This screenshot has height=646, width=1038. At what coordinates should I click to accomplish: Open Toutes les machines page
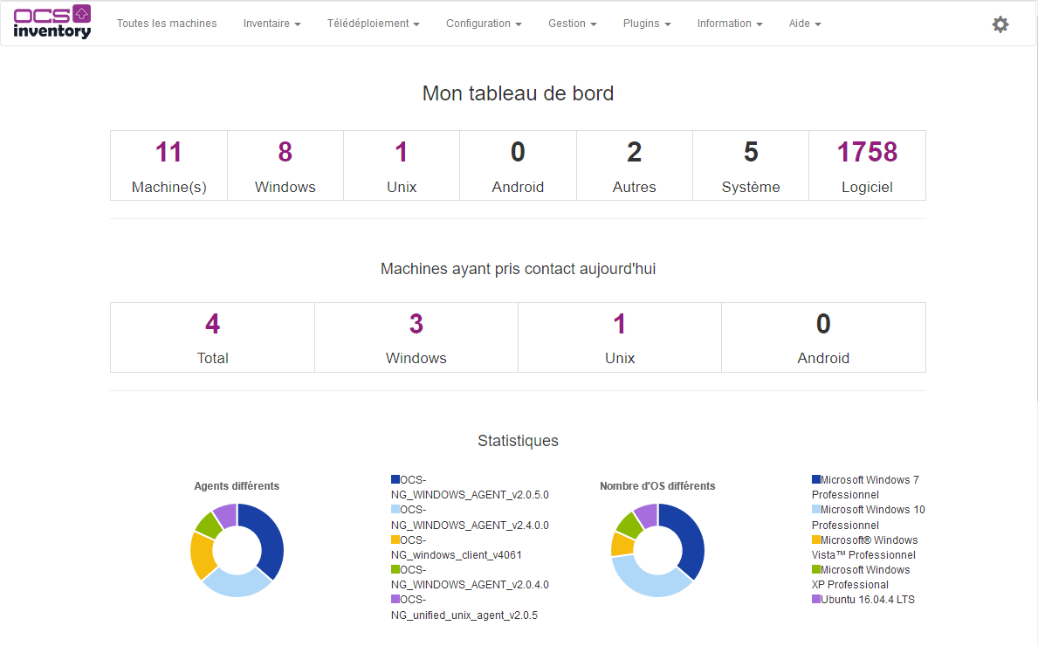(167, 24)
